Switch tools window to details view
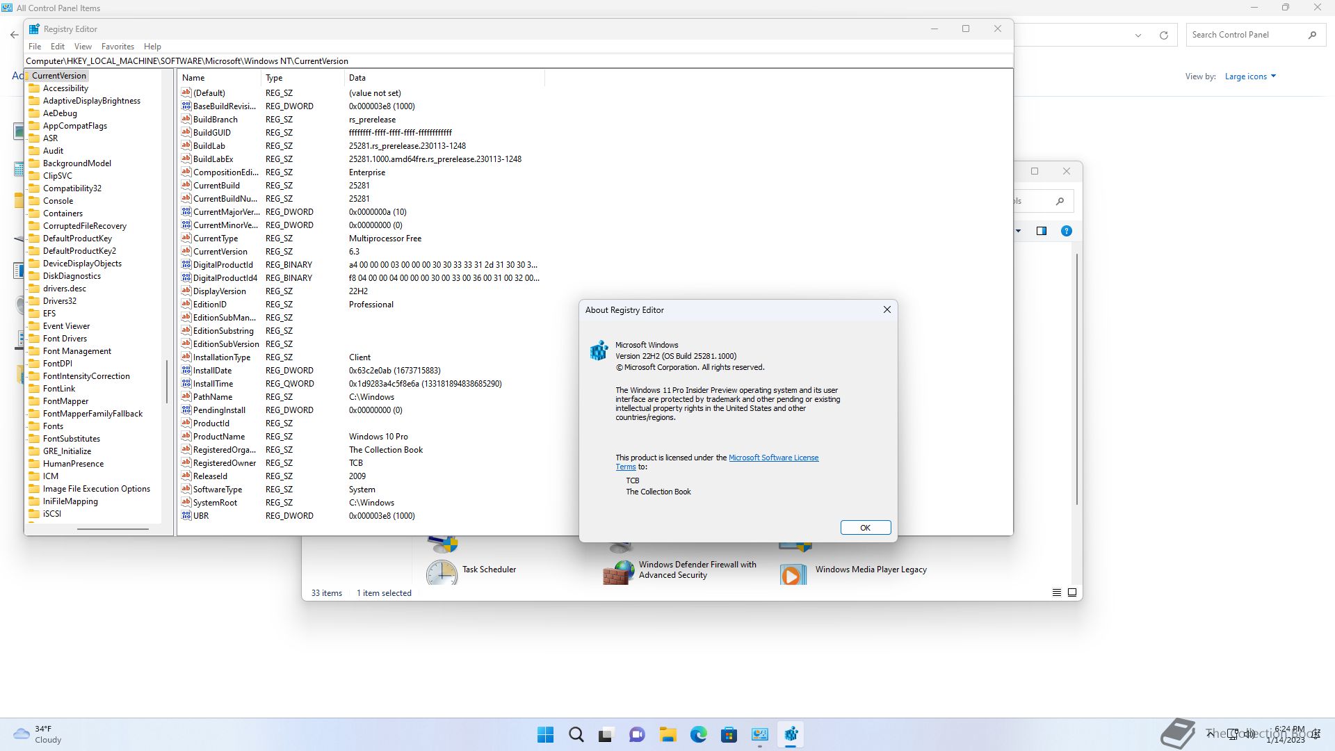This screenshot has height=751, width=1335. click(1056, 592)
